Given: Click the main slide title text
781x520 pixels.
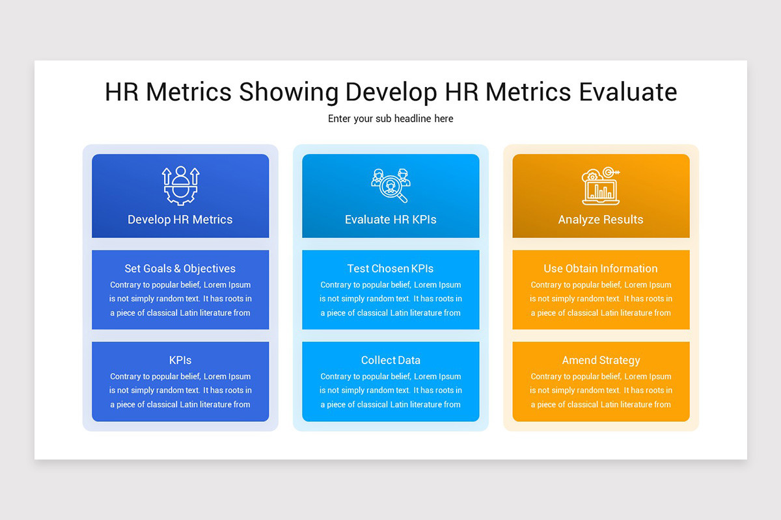Looking at the screenshot, I should click(x=390, y=92).
